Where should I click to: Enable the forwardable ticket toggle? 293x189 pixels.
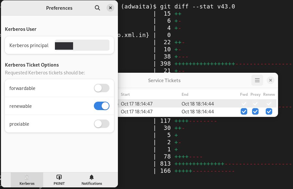pyautogui.click(x=102, y=88)
